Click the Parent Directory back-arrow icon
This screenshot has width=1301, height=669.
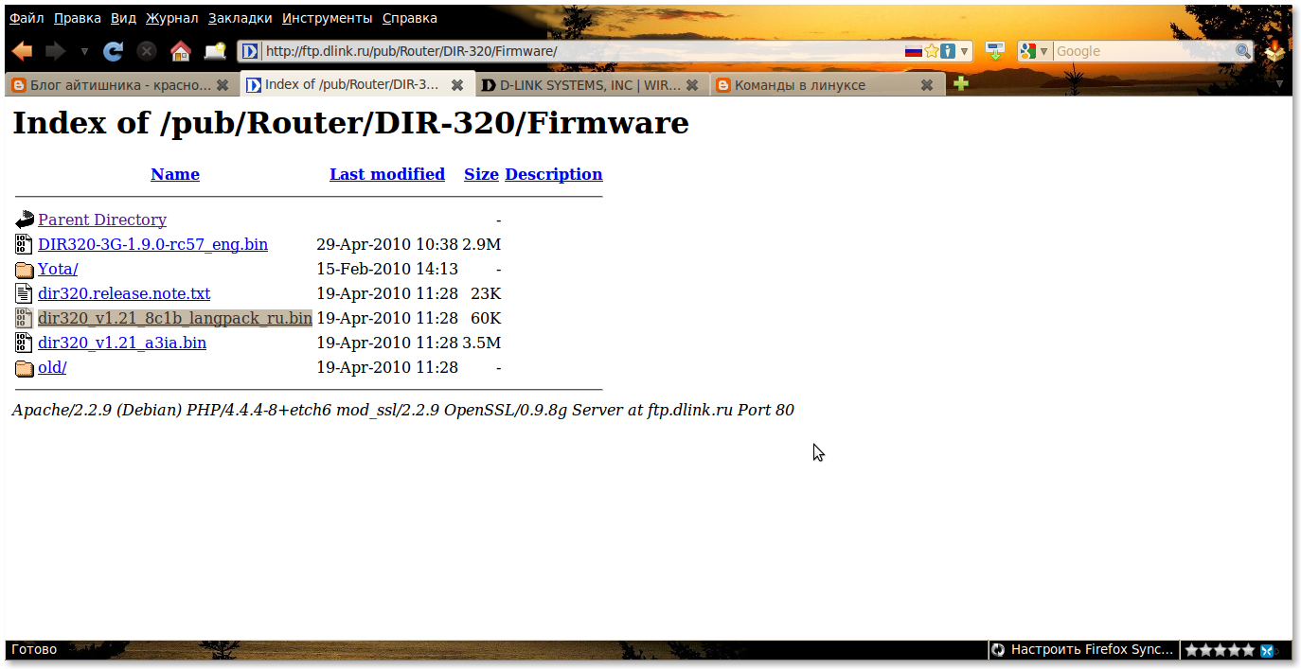pos(25,220)
